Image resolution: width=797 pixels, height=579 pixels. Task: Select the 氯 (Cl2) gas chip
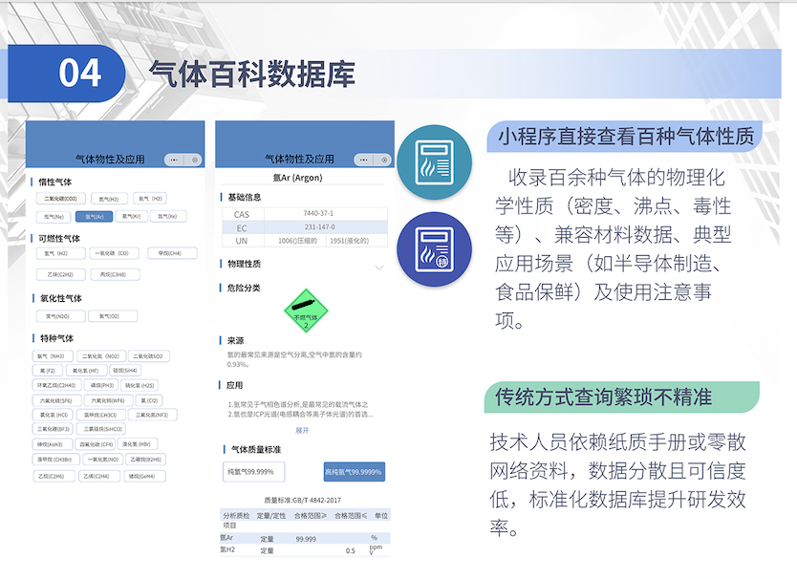pyautogui.click(x=149, y=400)
